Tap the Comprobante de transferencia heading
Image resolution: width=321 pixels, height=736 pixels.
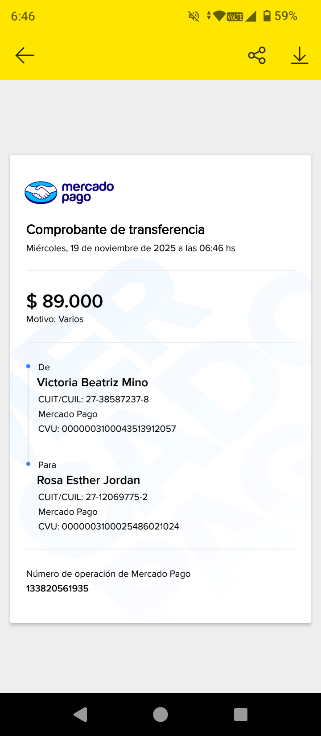coord(115,230)
